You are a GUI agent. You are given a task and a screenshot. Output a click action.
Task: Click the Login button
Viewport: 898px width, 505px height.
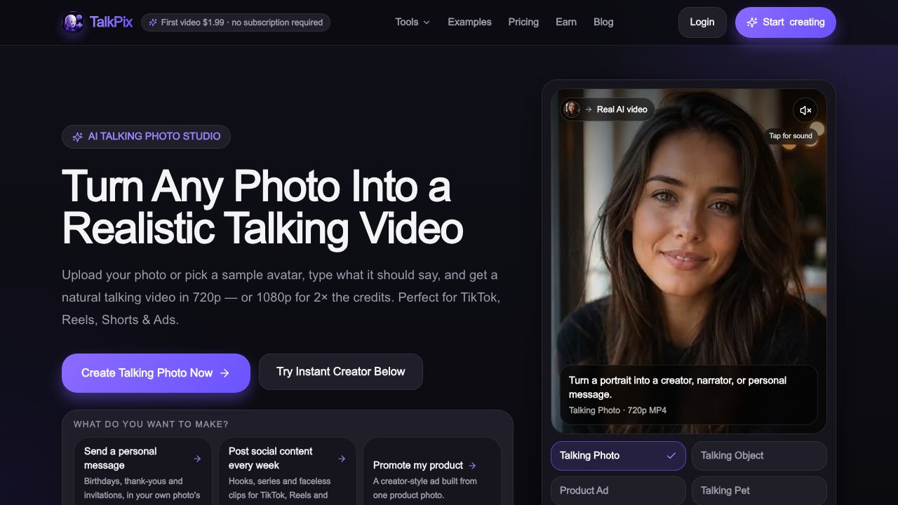[x=702, y=22]
